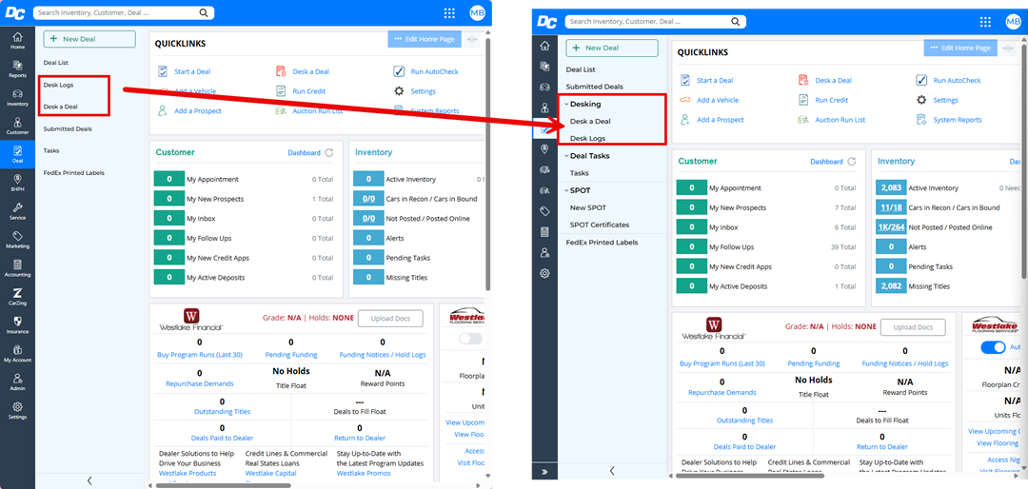Viewport: 1028px width, 489px height.
Task: Open BHPH in the left screenshot's sidebar
Action: pyautogui.click(x=18, y=183)
